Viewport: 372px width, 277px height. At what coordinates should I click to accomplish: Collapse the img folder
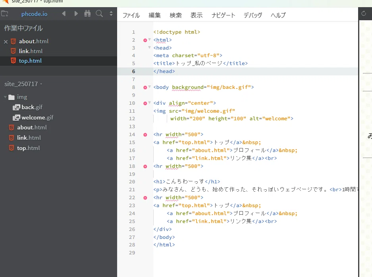(5, 97)
